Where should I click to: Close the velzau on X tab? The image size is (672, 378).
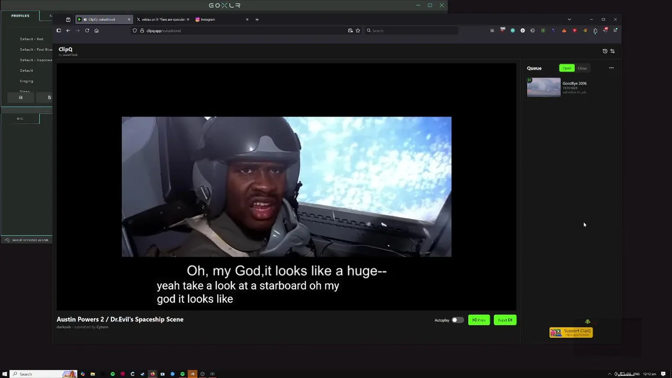click(188, 19)
